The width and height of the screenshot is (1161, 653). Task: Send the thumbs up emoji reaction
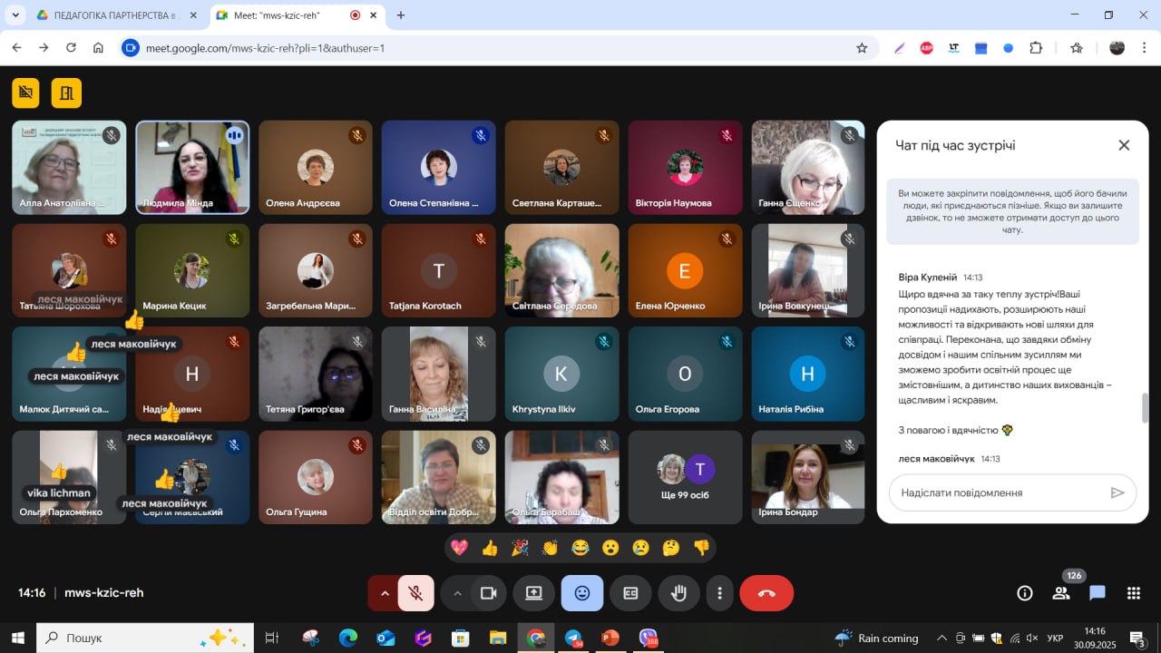(490, 548)
